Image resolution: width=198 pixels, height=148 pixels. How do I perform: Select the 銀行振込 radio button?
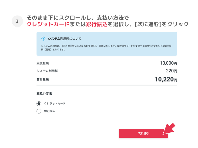[x=39, y=111]
